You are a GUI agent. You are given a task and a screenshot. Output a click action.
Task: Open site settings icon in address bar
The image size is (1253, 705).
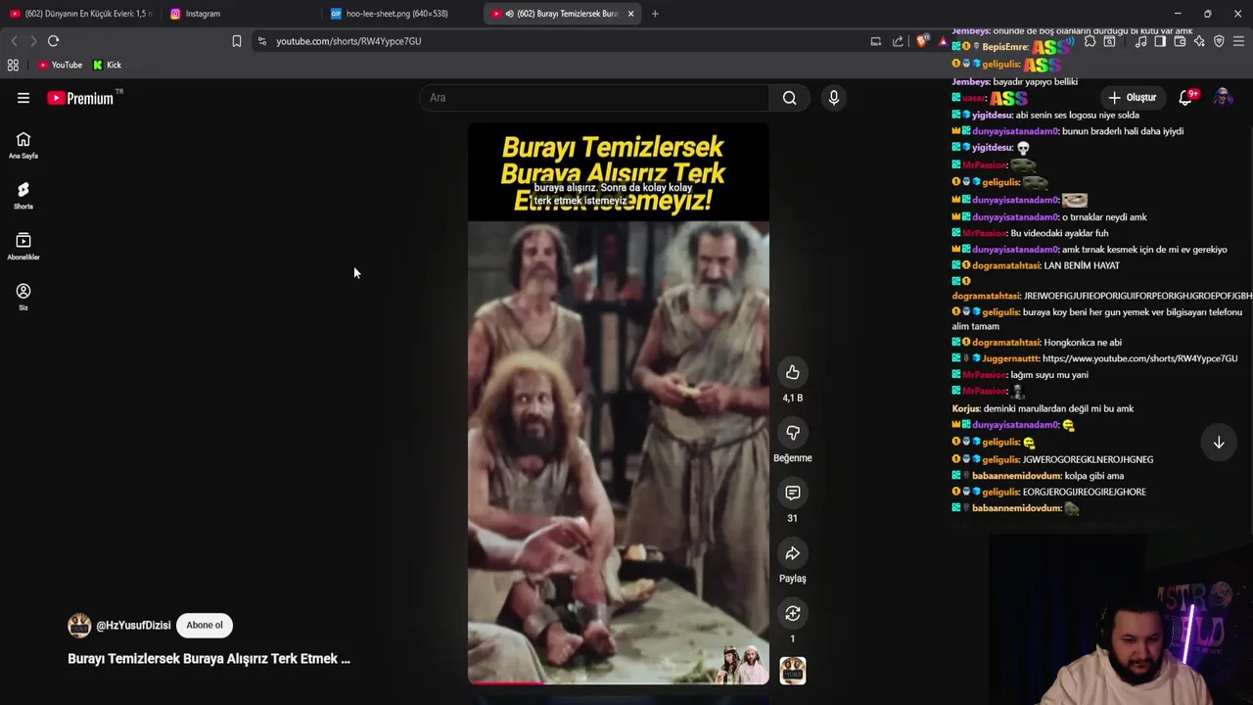pos(261,41)
